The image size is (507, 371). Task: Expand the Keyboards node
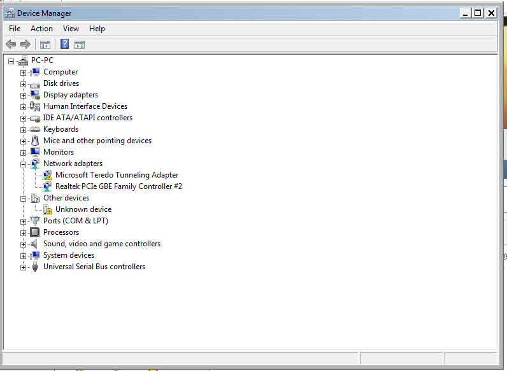coord(23,130)
